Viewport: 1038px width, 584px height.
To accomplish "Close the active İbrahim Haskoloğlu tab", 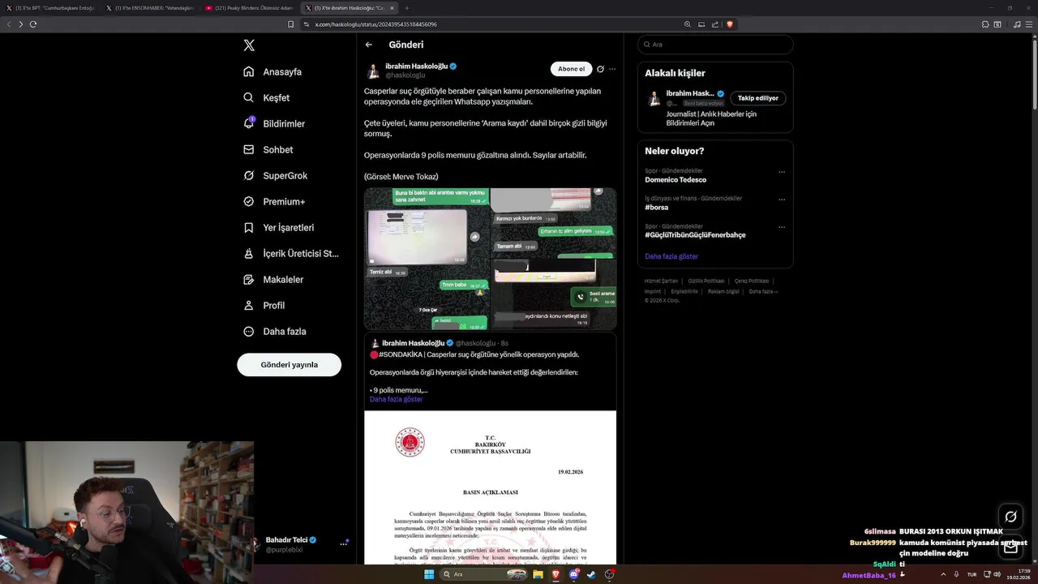I will tap(390, 8).
